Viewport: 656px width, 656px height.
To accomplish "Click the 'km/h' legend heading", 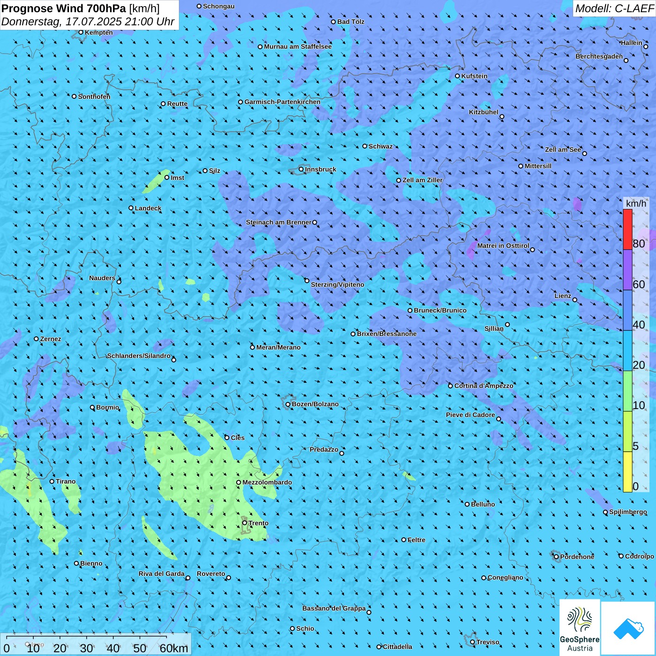I will (x=636, y=203).
